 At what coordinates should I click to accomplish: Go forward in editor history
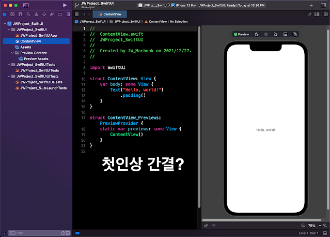click(x=89, y=14)
